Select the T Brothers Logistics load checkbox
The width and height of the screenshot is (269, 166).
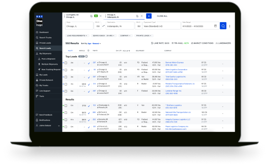pyautogui.click(x=66, y=106)
